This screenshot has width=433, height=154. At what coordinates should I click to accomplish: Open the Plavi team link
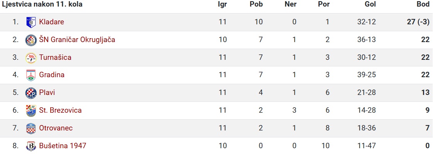[x=47, y=93]
